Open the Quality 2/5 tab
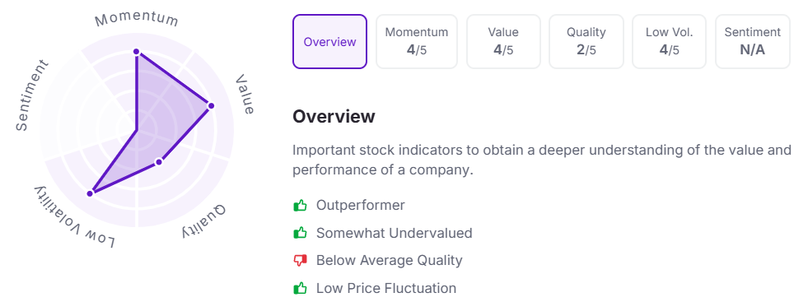The image size is (794, 302). (x=586, y=41)
